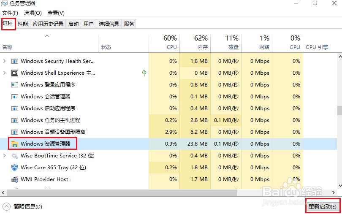Select the Windows 任务的主机进程 row name

pyautogui.click(x=50, y=120)
